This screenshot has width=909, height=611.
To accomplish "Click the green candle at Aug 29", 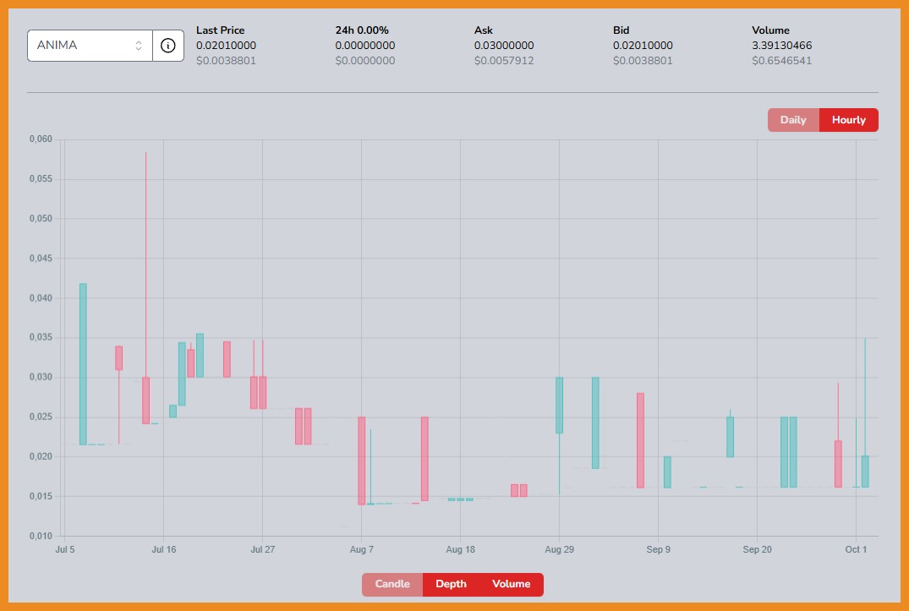I will (559, 405).
